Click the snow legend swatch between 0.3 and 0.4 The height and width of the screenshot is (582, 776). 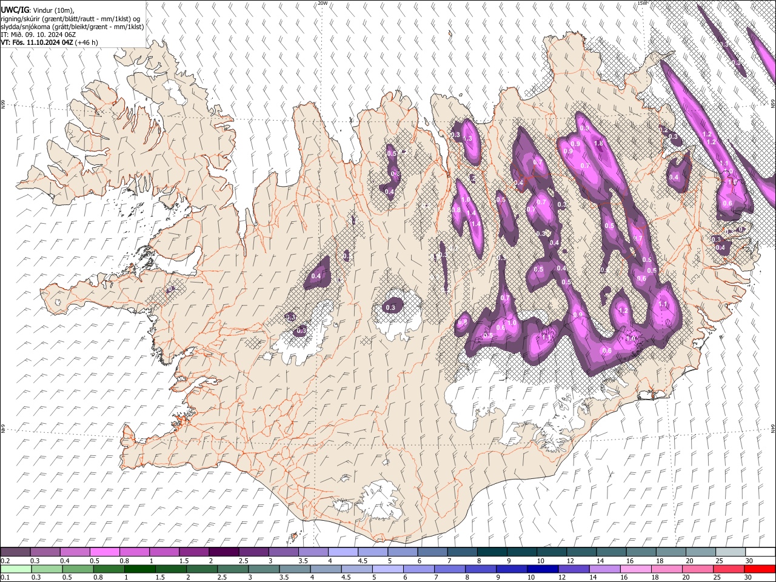pyautogui.click(x=45, y=552)
